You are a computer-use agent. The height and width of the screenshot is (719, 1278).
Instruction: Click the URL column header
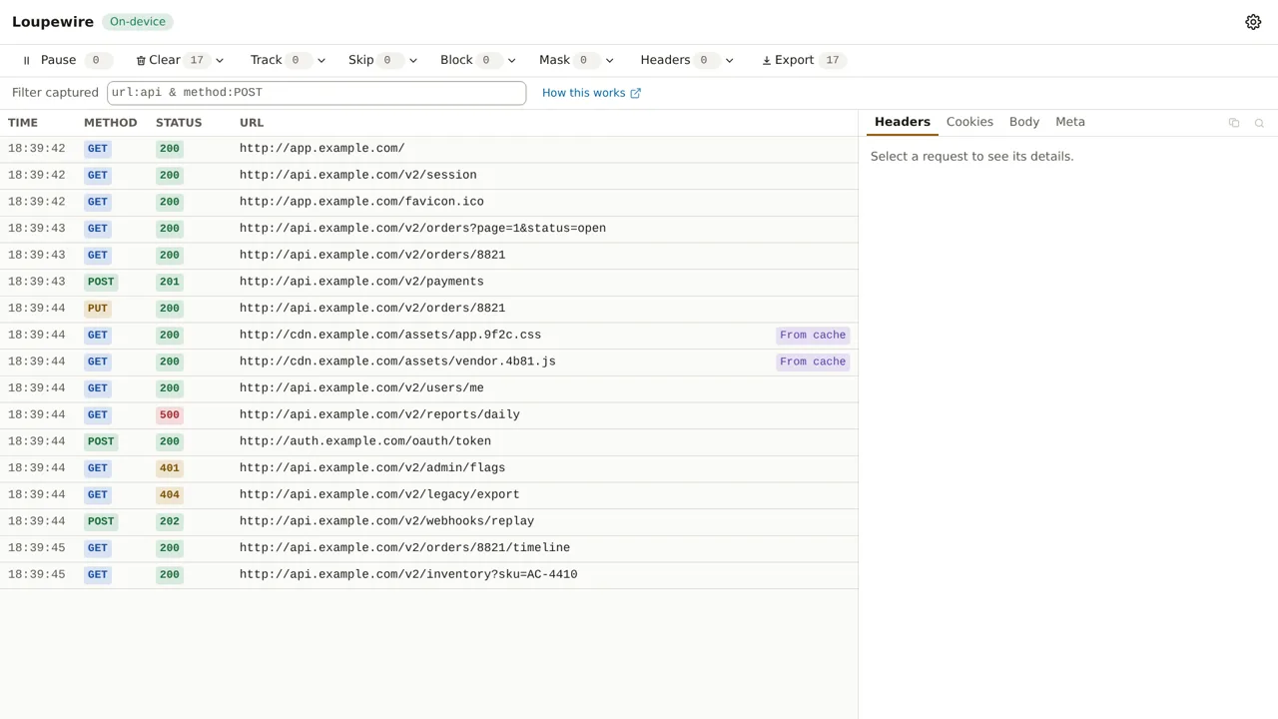click(x=252, y=123)
